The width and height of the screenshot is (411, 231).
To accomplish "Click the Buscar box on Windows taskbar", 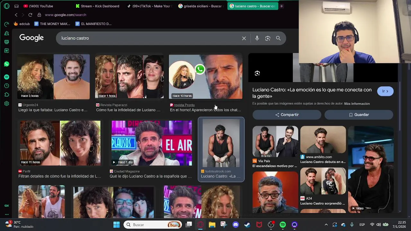I will pyautogui.click(x=153, y=225).
